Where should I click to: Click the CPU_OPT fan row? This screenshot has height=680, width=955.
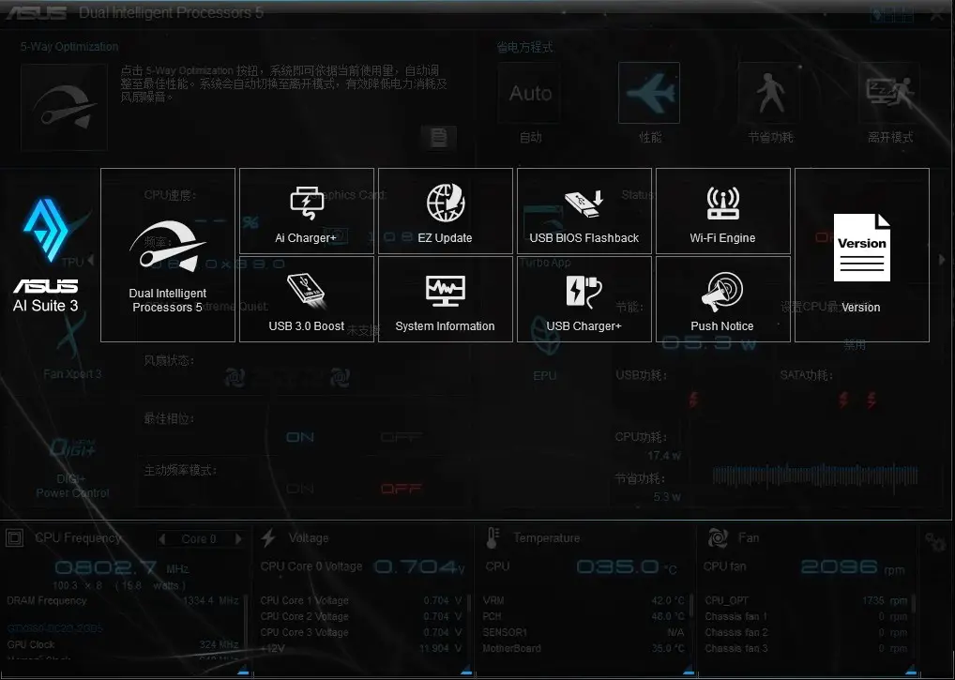click(806, 600)
